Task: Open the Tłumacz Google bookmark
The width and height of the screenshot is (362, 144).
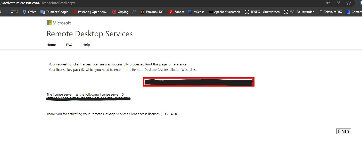Action: (54, 12)
